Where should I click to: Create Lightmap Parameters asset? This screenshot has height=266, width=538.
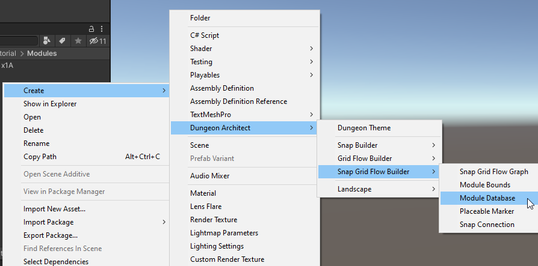coord(245,233)
